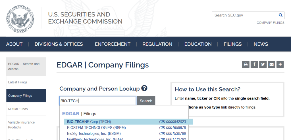This screenshot has width=291, height=140.
Task: Share page via the Twitter icon
Action: (x=263, y=64)
